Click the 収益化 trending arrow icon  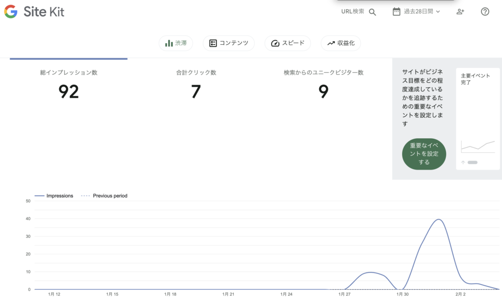(331, 43)
